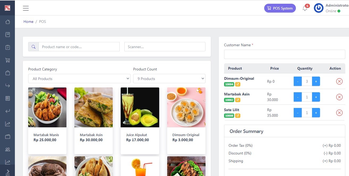The width and height of the screenshot is (349, 176).
Task: Click the wallet icon in the sidebar
Action: click(7, 137)
